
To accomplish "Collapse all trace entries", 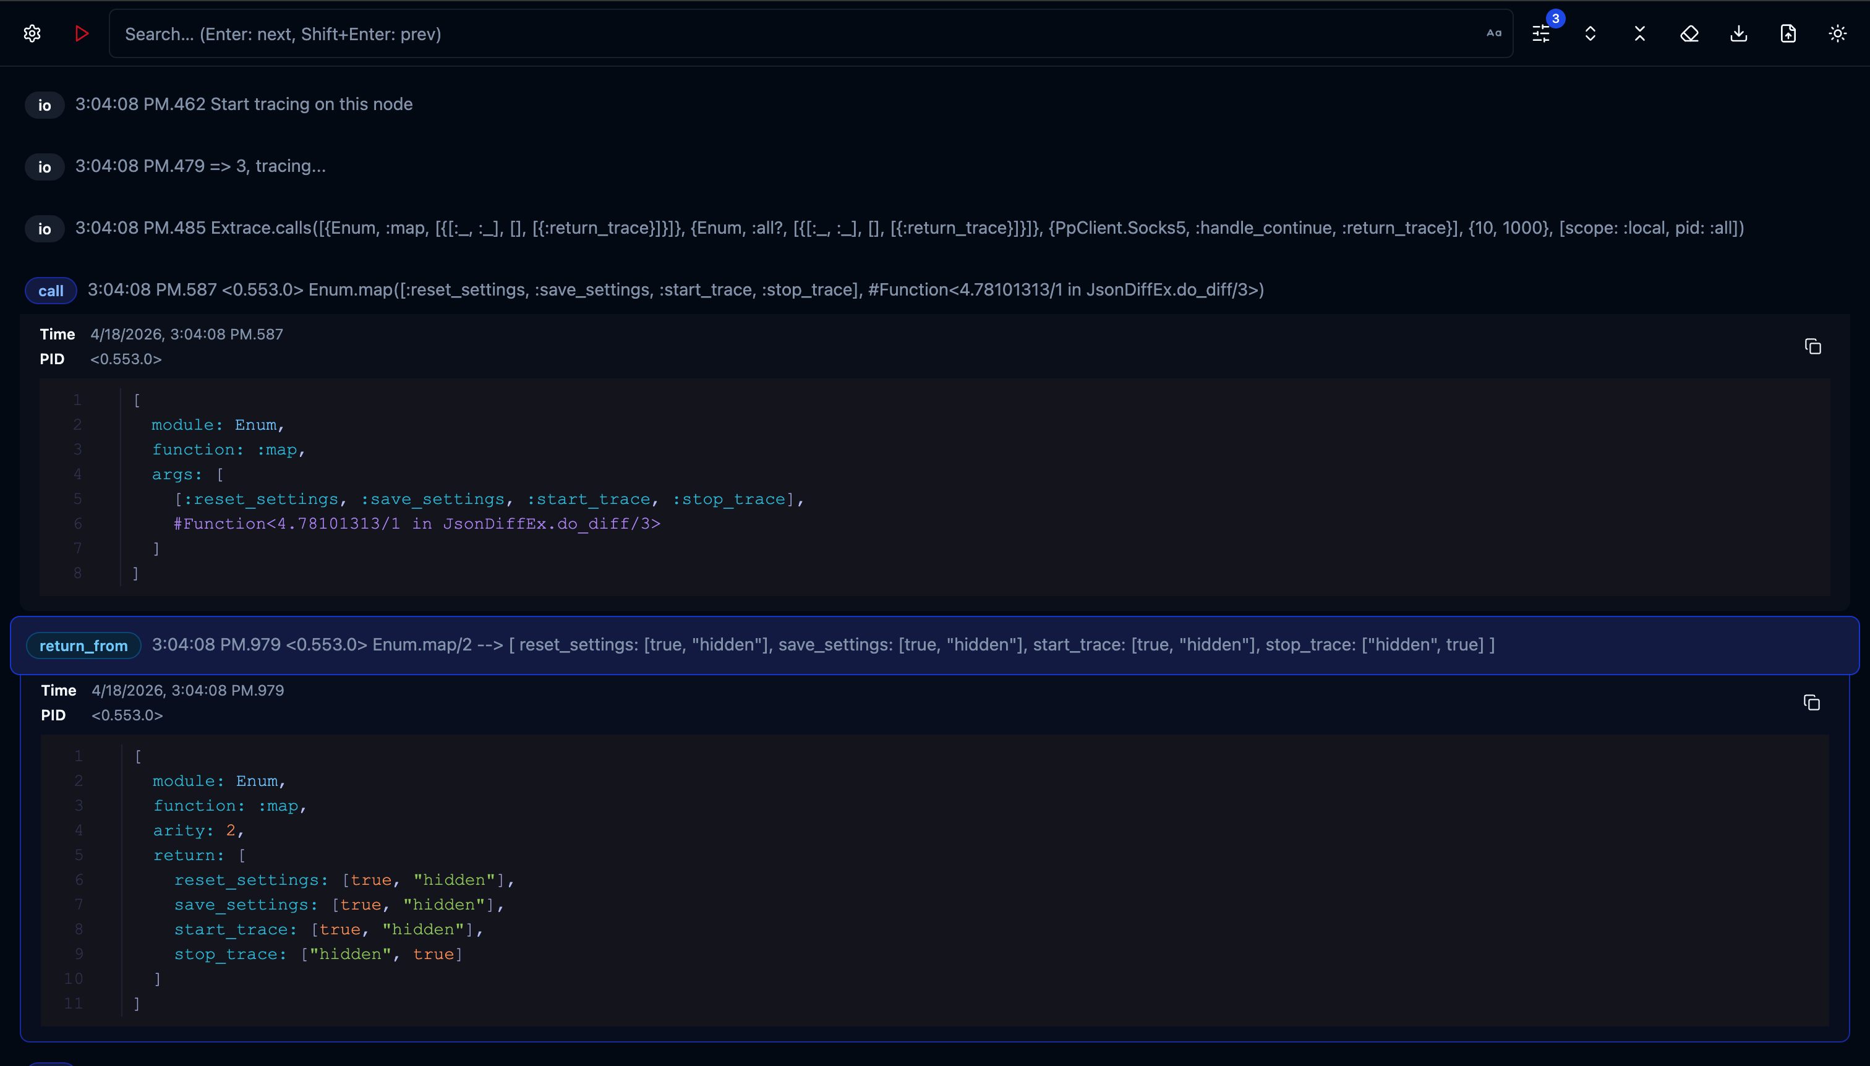I will tap(1639, 33).
